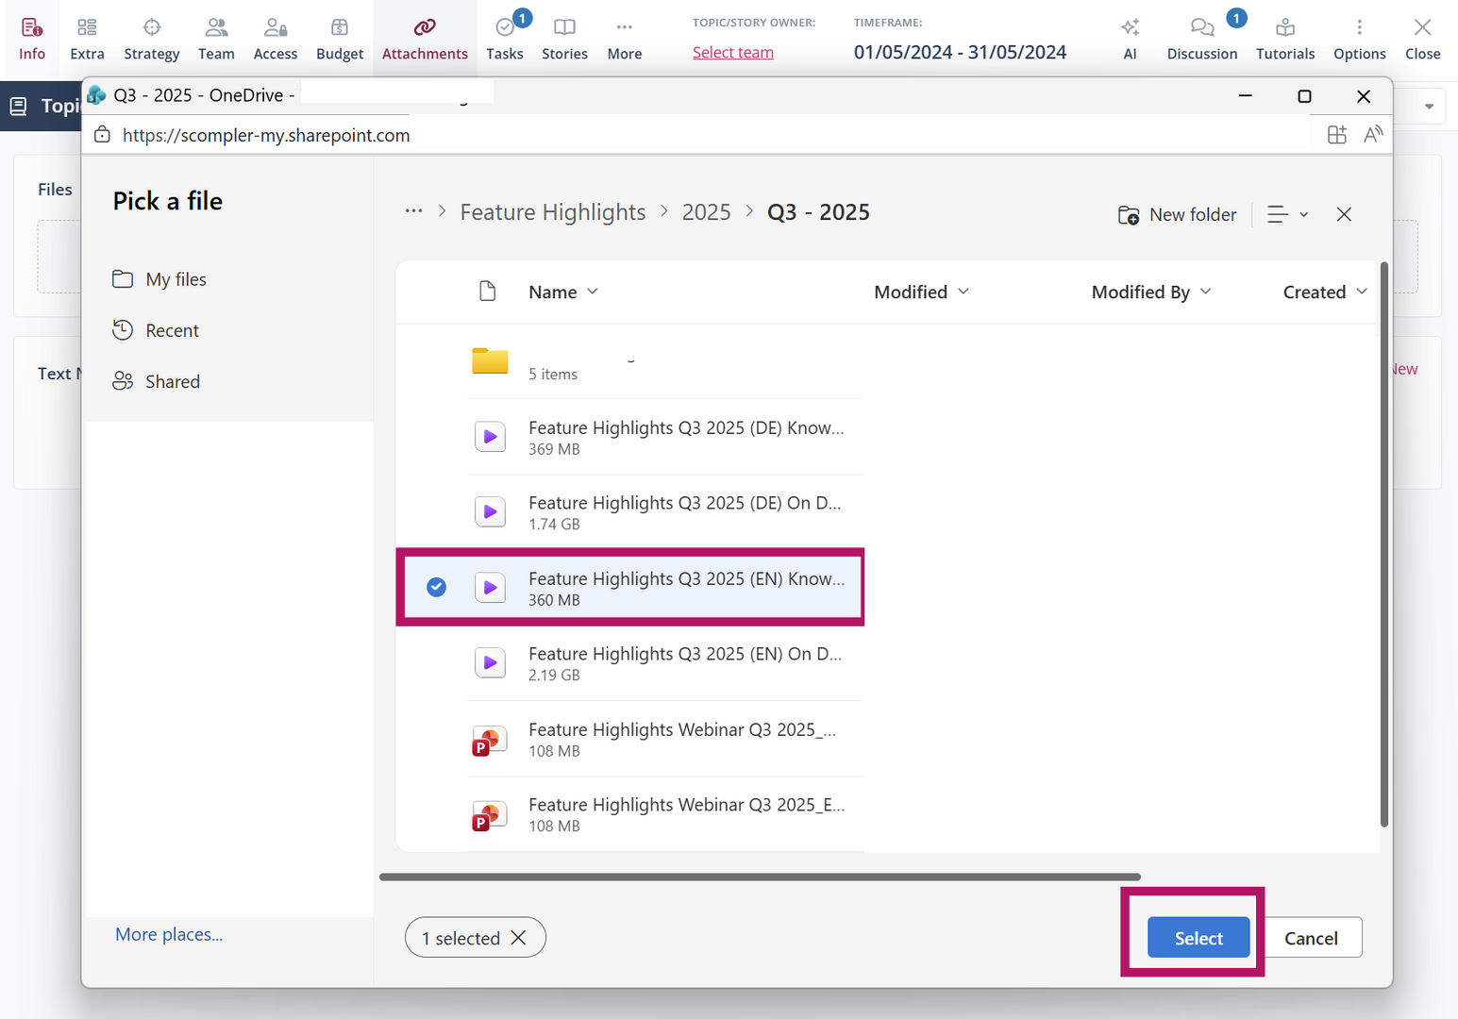Click the horizontal scrollbar under file list
1458x1019 pixels.
click(760, 877)
